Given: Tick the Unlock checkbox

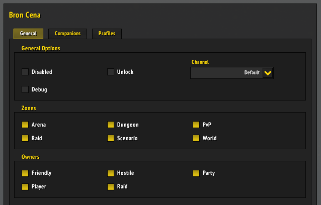Looking at the screenshot, I should (x=111, y=72).
